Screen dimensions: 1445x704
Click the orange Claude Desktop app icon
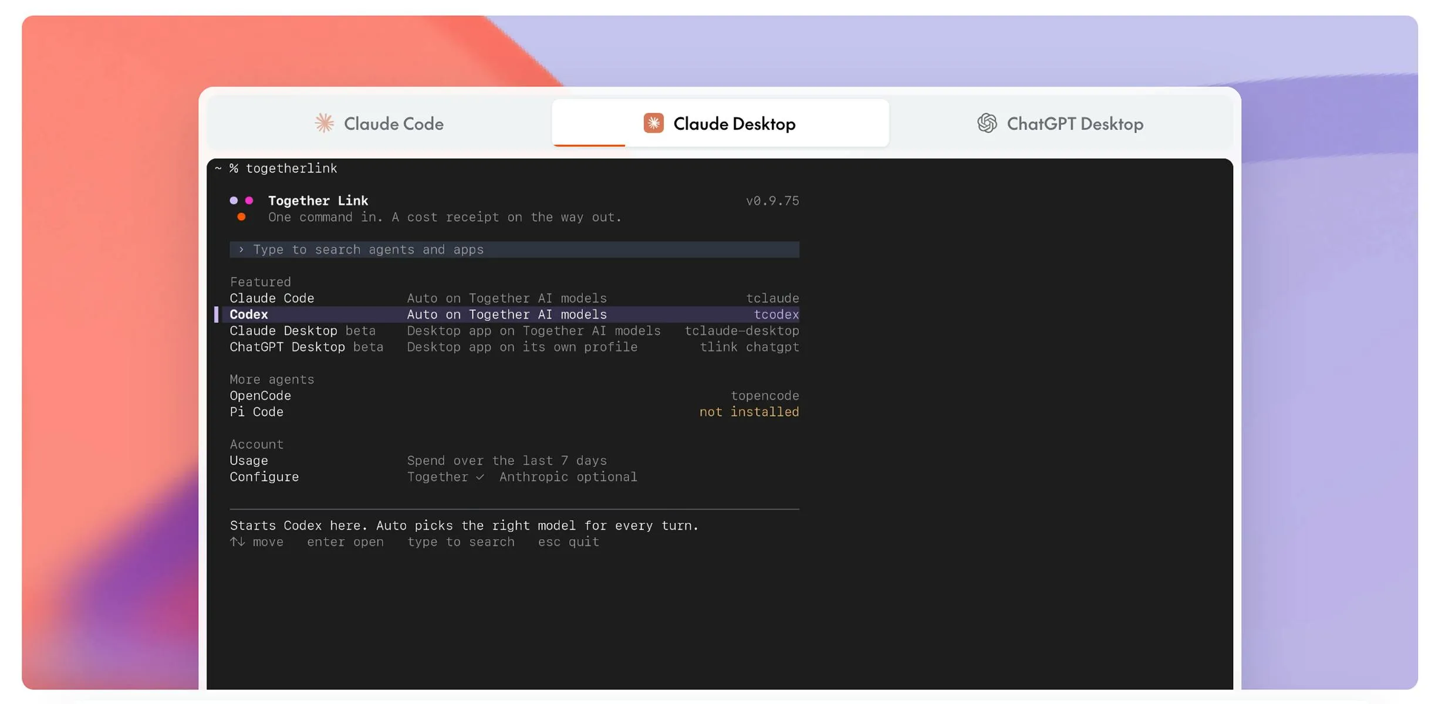coord(653,123)
